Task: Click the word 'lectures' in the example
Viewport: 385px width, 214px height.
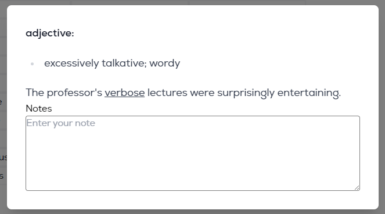Action: click(167, 93)
